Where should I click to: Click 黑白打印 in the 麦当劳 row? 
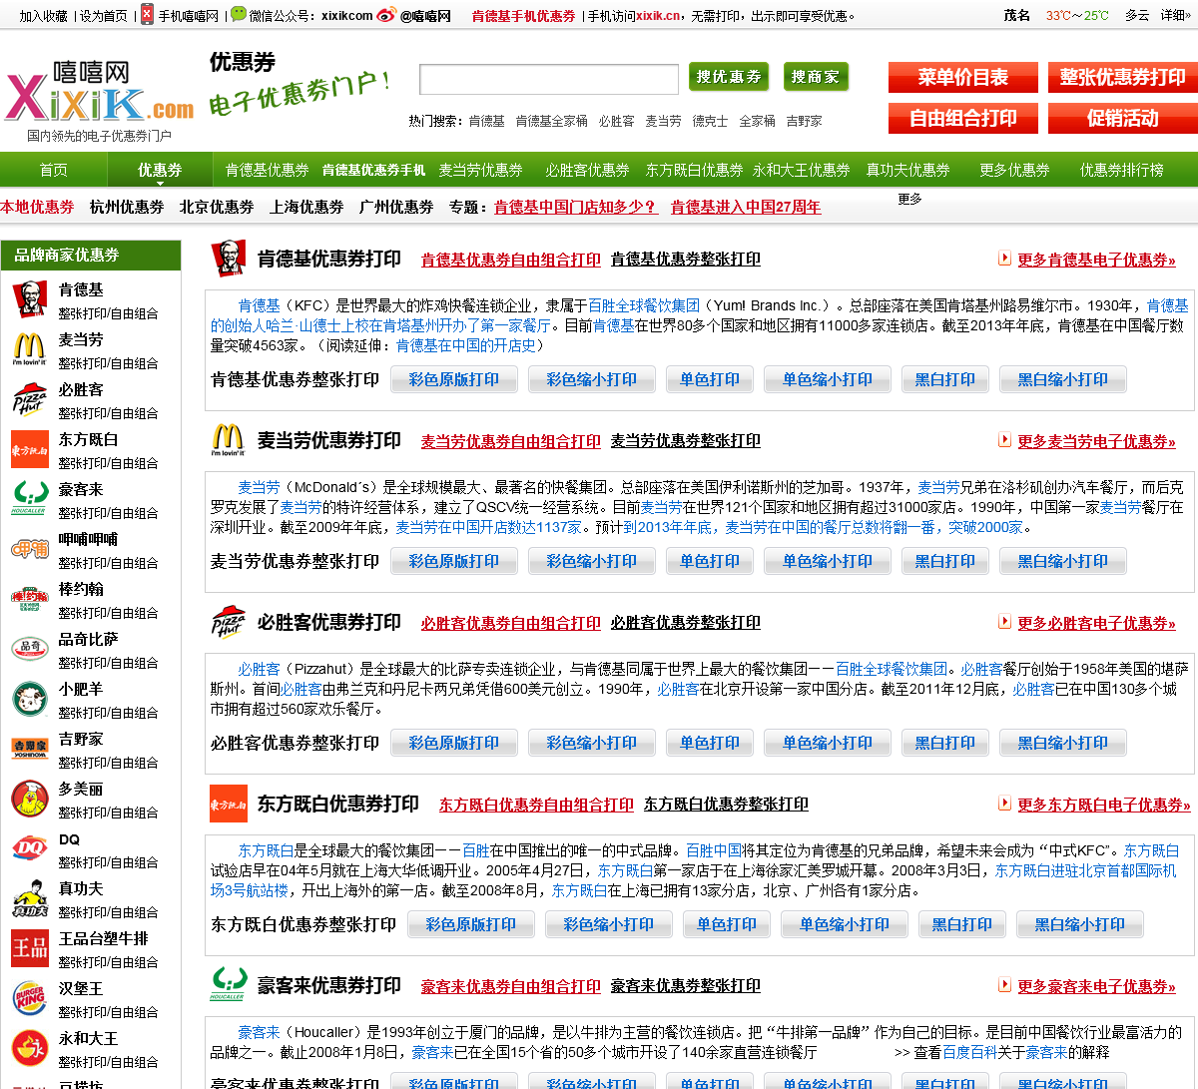pyautogui.click(x=945, y=561)
